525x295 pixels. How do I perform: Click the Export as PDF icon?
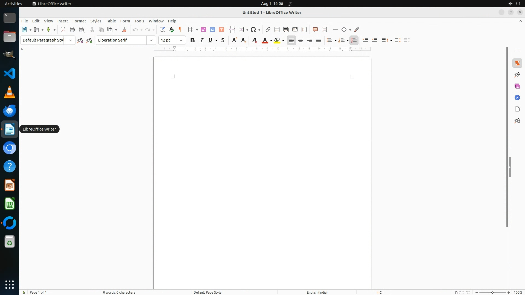coord(63,29)
